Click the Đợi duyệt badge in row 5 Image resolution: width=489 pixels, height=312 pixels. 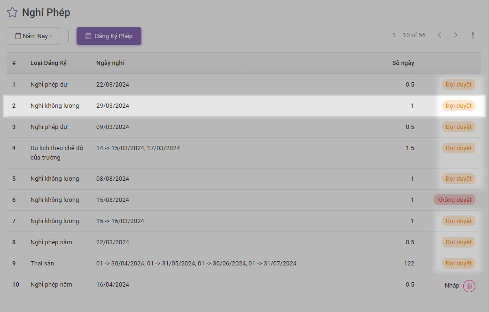pyautogui.click(x=458, y=179)
